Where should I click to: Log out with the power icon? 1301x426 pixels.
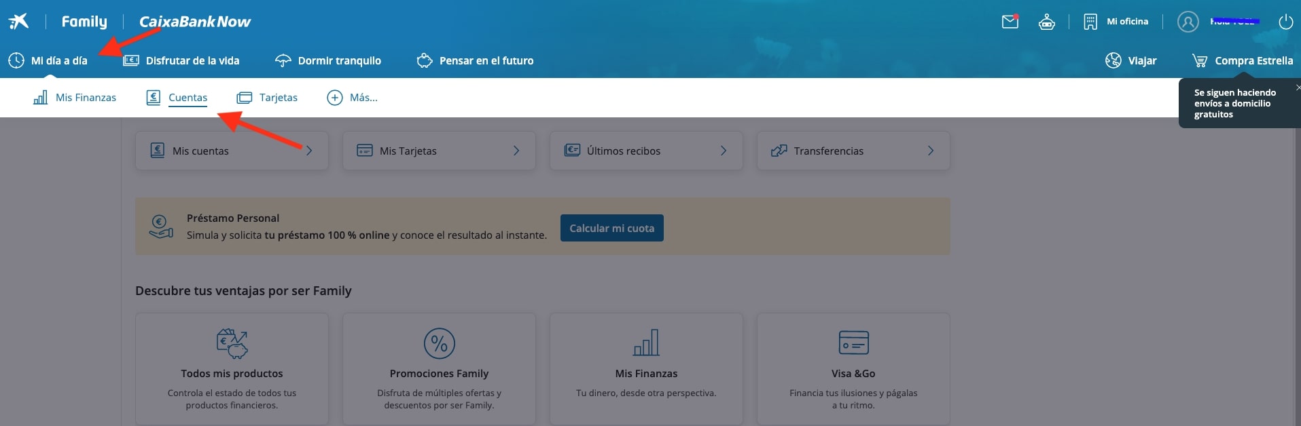click(1286, 22)
